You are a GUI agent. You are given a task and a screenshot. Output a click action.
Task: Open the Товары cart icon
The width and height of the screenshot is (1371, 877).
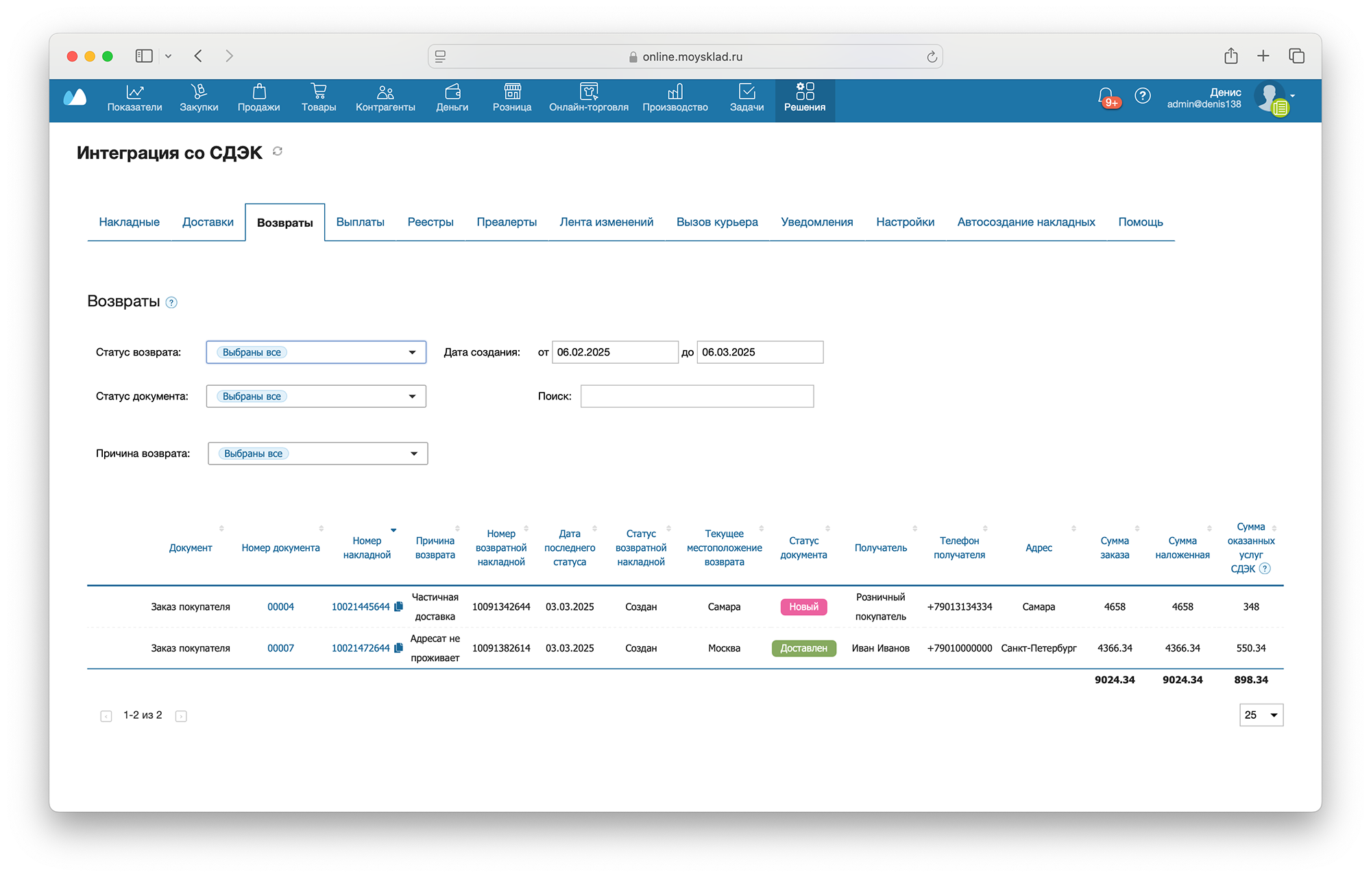pyautogui.click(x=318, y=92)
